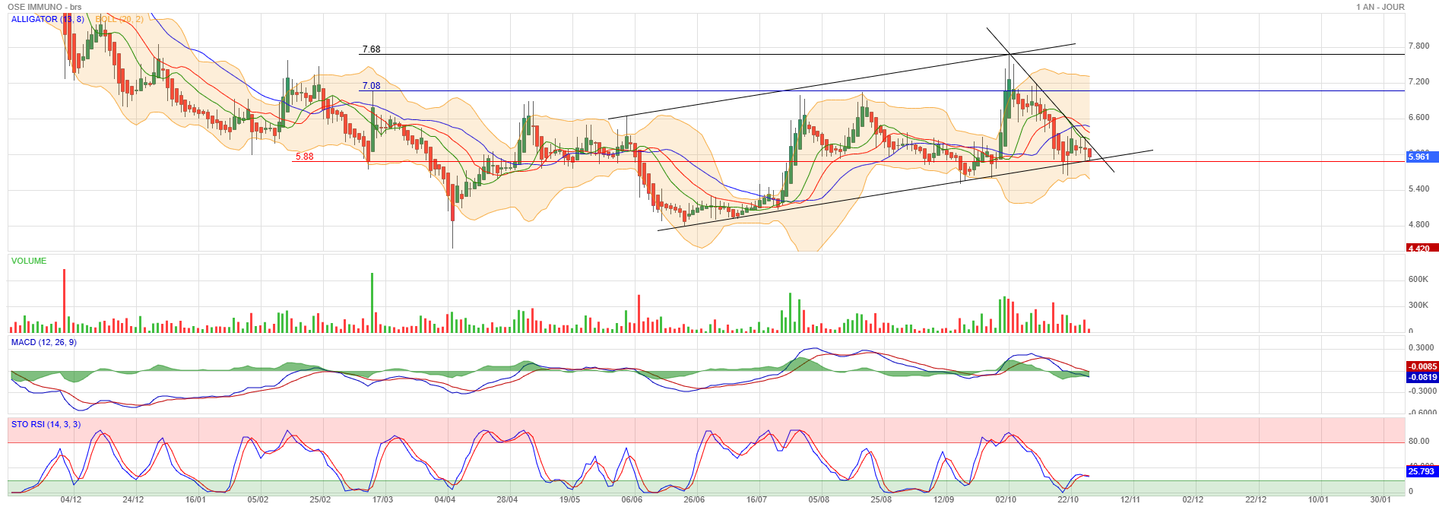
Task: Click the blue 25.793 Stochastic RSI tag
Action: 1421,471
